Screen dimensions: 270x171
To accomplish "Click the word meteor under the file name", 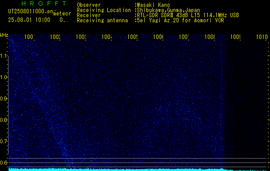I will 62,14.
